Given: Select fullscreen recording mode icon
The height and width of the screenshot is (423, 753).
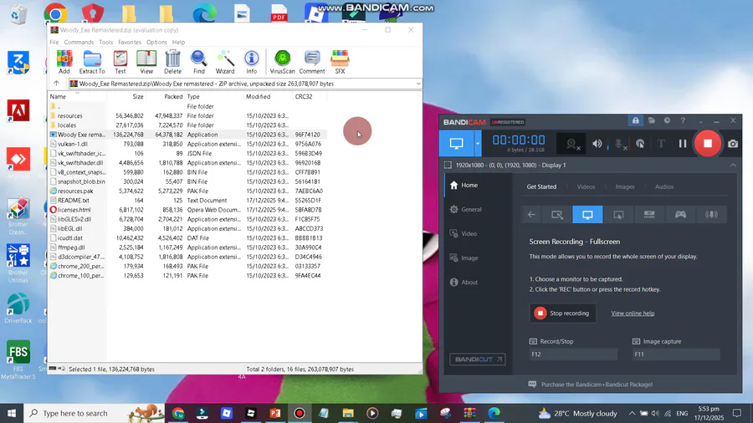Looking at the screenshot, I should tap(587, 214).
